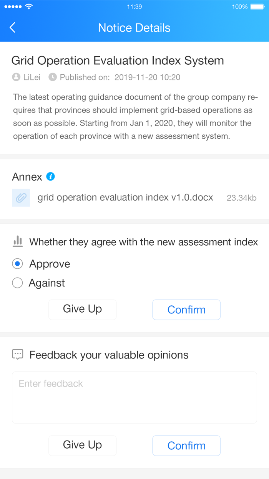Tap the Grid Operation Evaluation Index System heading
The width and height of the screenshot is (269, 479).
click(x=118, y=60)
